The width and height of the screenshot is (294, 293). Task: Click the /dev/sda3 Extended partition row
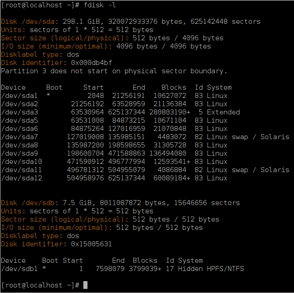point(120,112)
